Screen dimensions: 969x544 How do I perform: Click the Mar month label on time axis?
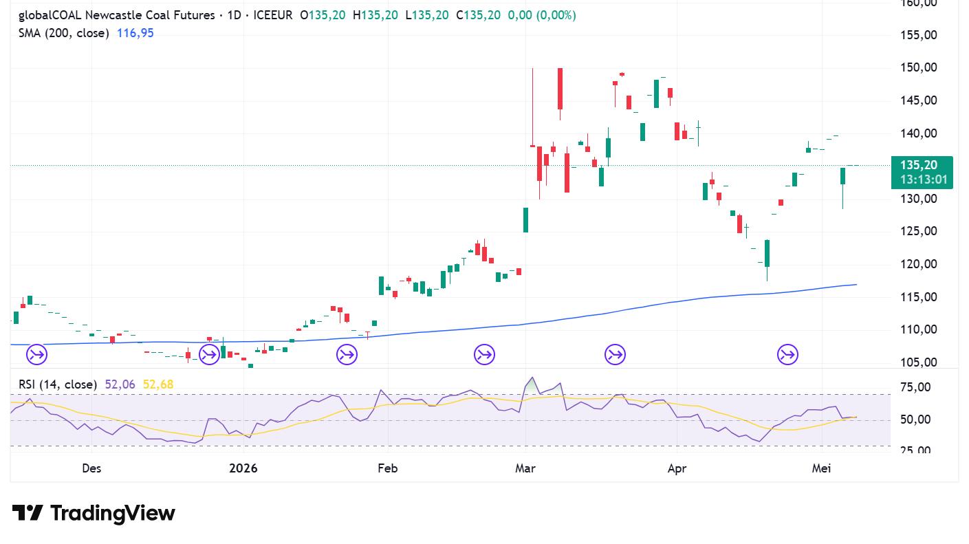click(x=525, y=468)
